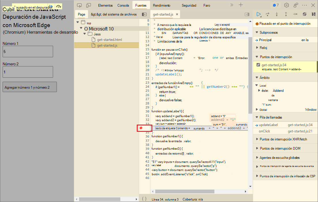Click the Step arrow icon
318x202 pixels.
pos(295,14)
